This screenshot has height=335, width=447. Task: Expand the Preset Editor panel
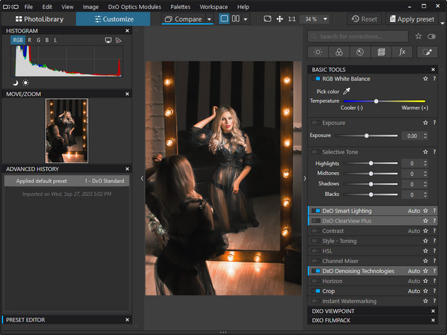pos(26,320)
